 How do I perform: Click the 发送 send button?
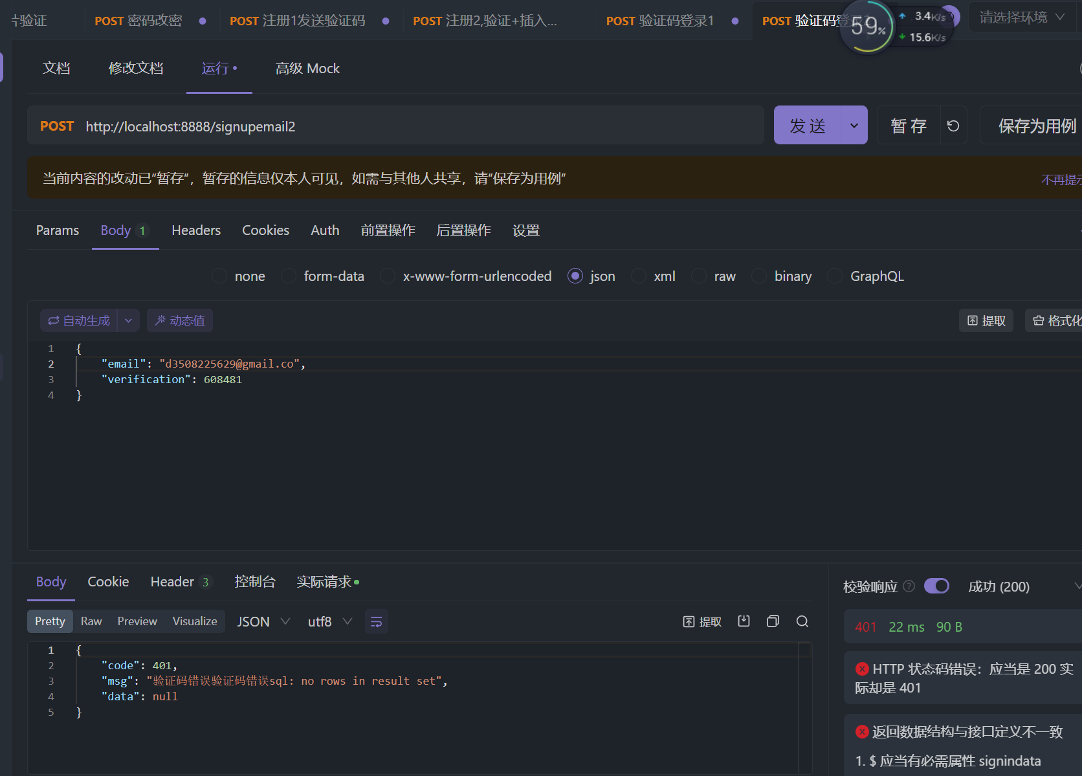808,125
